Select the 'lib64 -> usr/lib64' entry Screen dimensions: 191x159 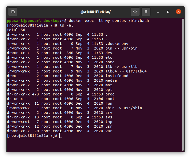click(x=126, y=71)
